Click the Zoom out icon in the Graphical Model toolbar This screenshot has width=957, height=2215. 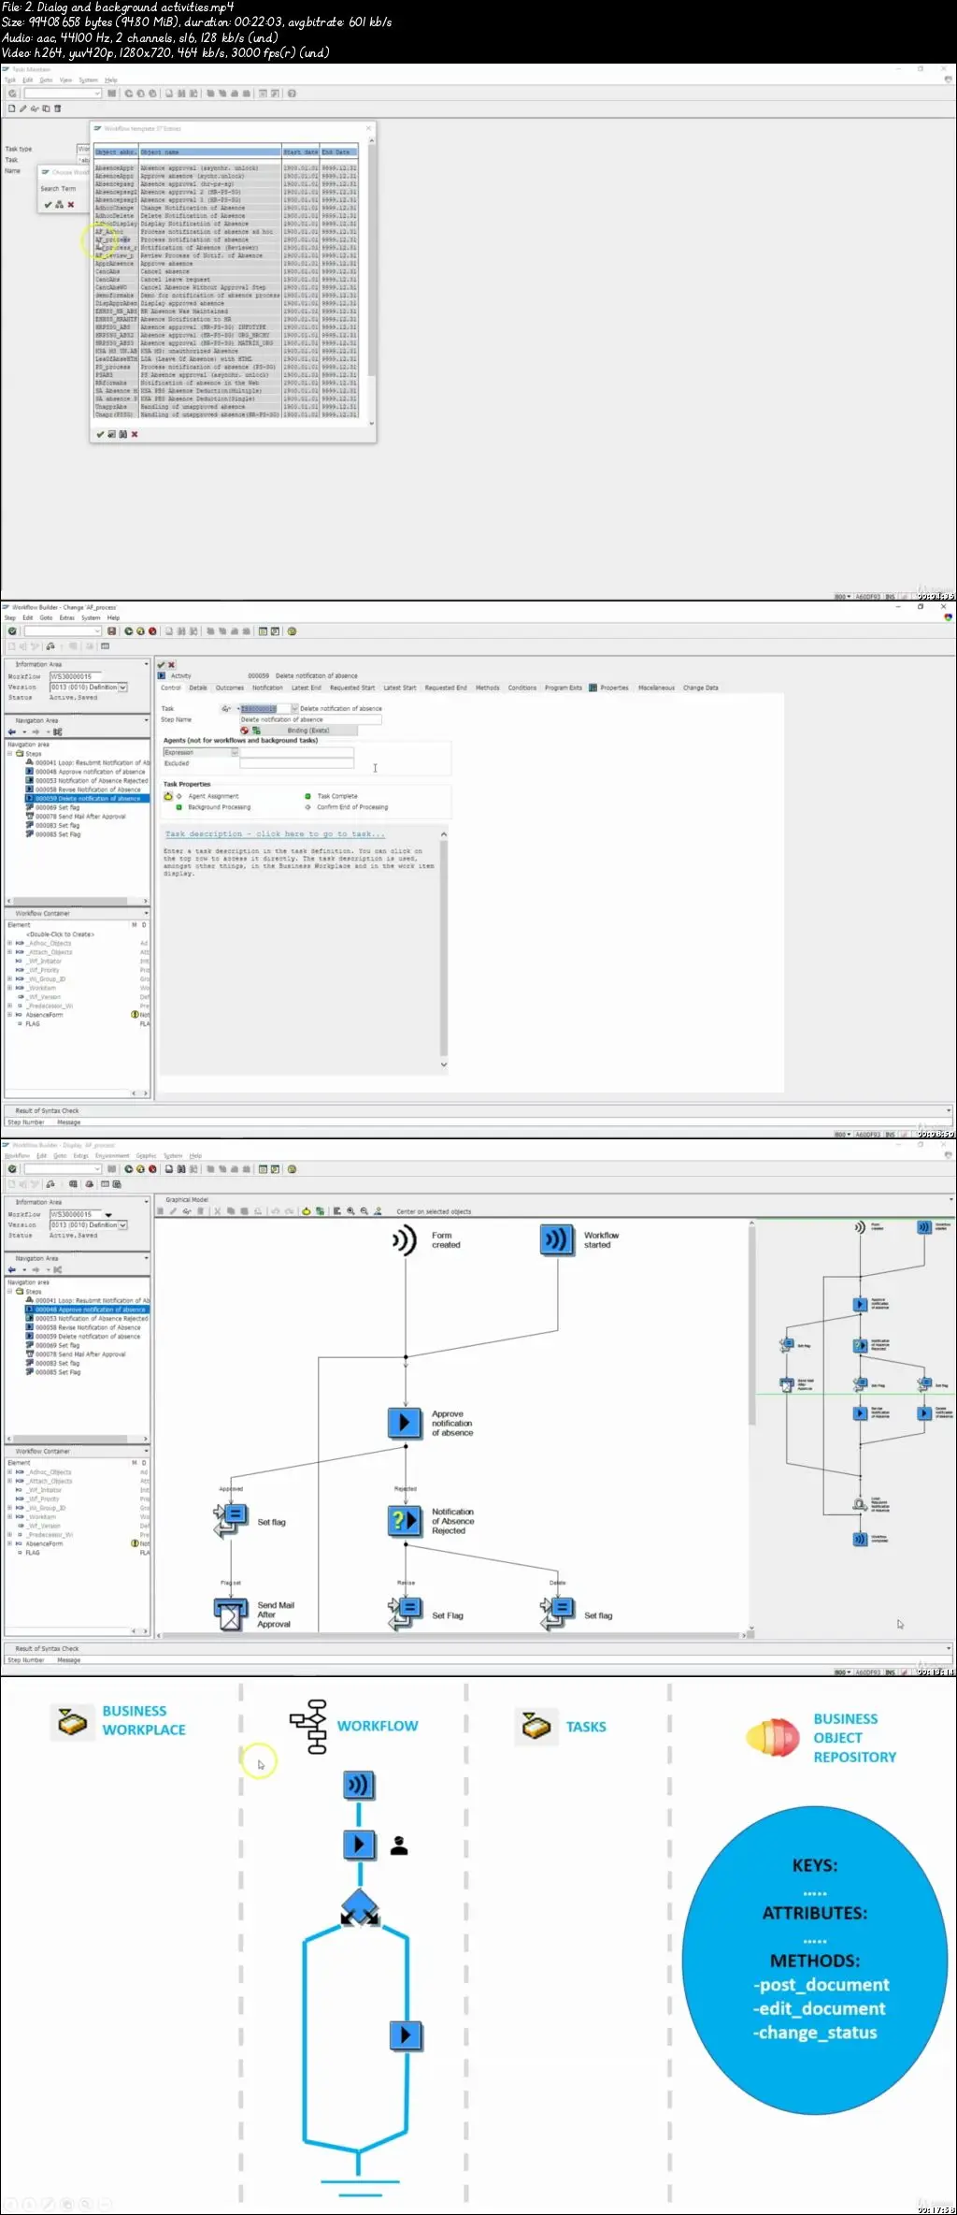[364, 1211]
